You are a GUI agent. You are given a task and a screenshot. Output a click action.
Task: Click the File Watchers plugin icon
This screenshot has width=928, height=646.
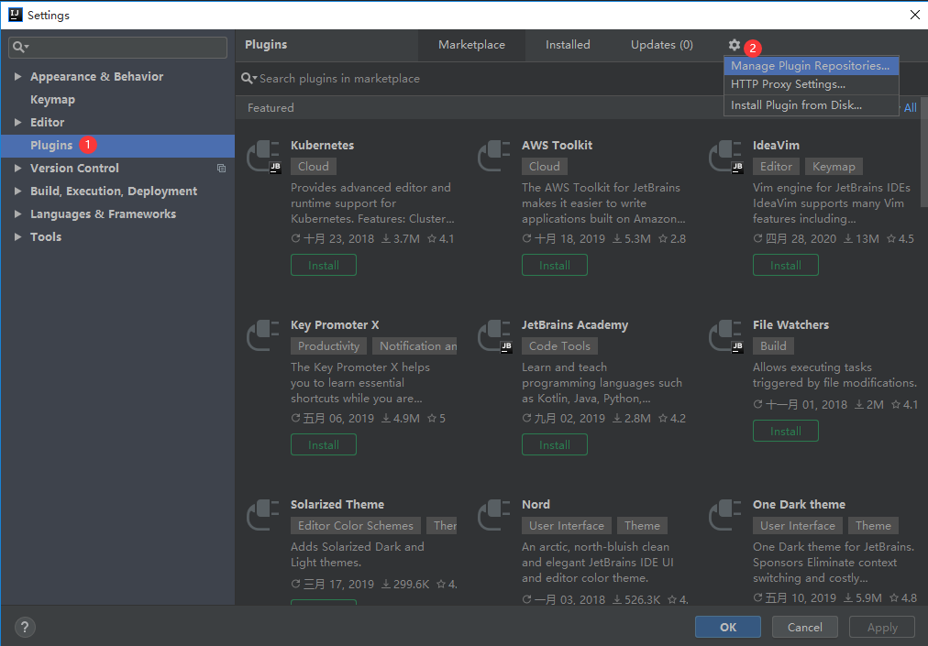pos(725,336)
